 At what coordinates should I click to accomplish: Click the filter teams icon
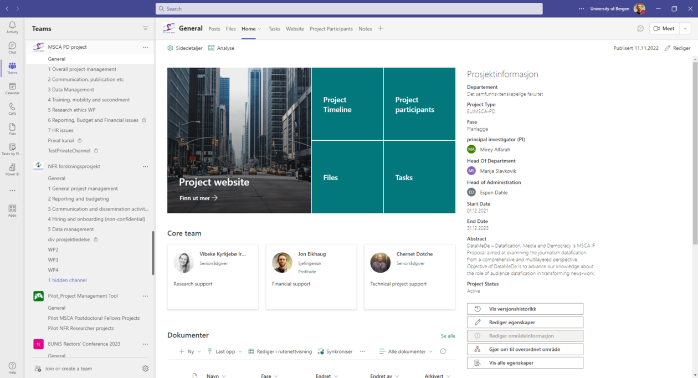[145, 28]
